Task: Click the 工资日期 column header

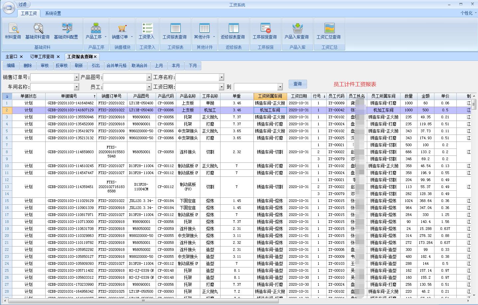Action: [299, 96]
